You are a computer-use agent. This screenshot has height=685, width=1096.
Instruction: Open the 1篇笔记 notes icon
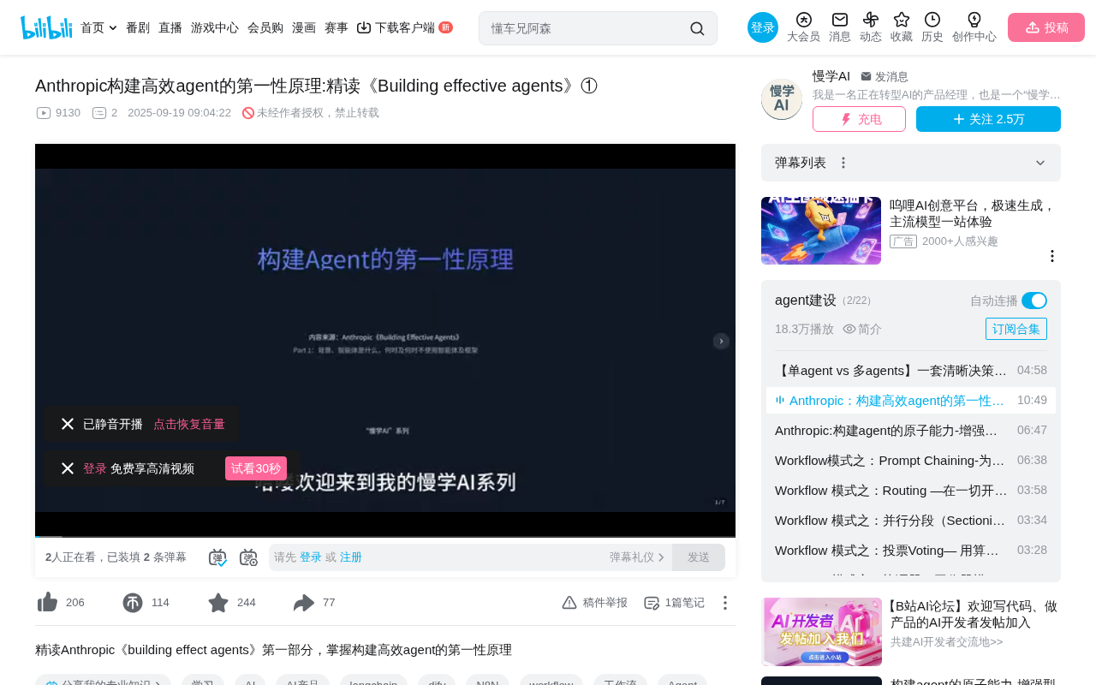(652, 603)
